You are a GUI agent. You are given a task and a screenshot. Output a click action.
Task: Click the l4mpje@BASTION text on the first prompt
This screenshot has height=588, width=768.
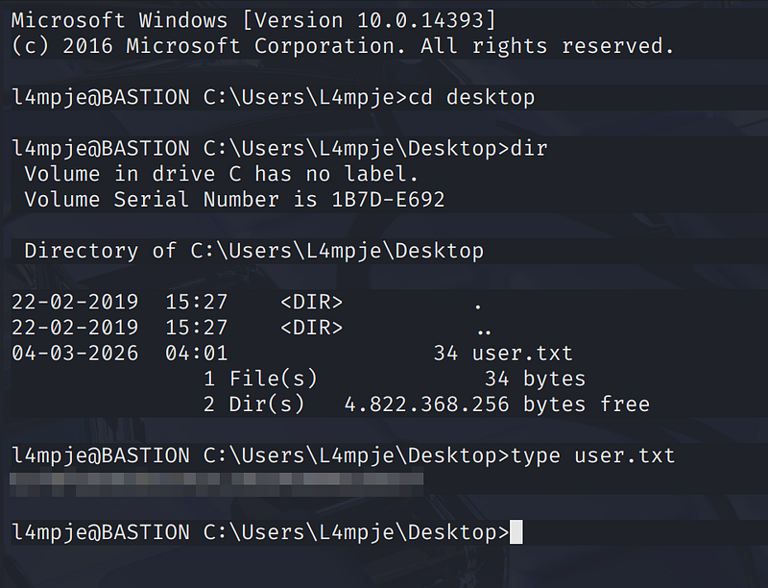tap(101, 97)
